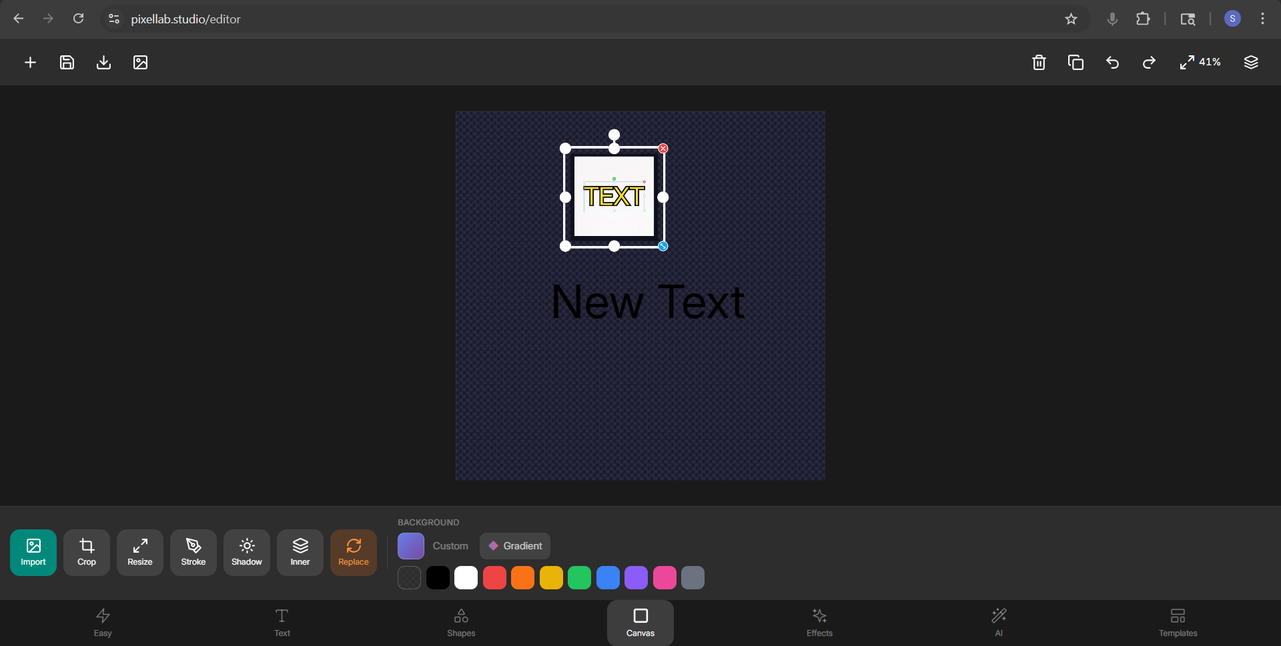This screenshot has height=646, width=1281.
Task: Switch to the Shapes tab
Action: click(461, 623)
